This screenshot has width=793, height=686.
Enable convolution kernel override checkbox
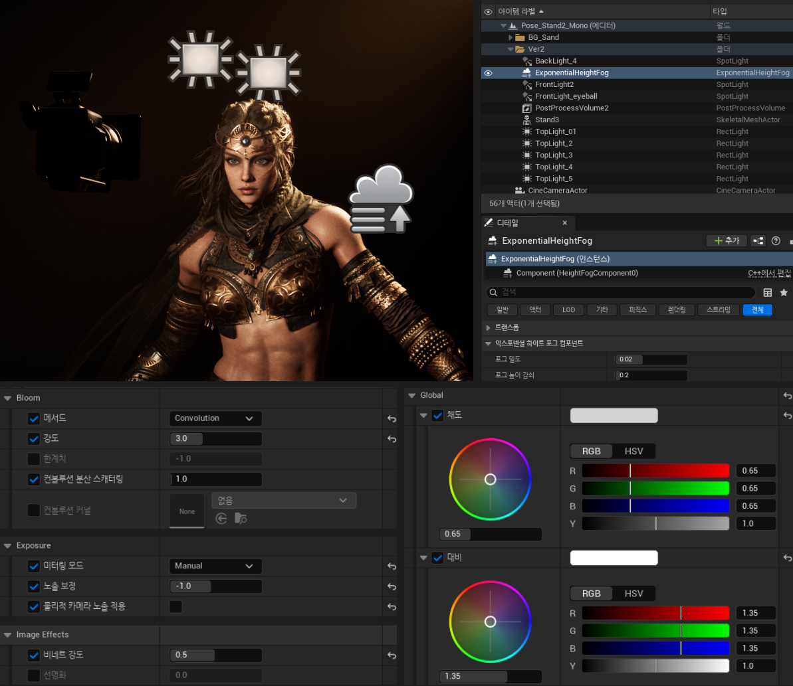coord(34,510)
